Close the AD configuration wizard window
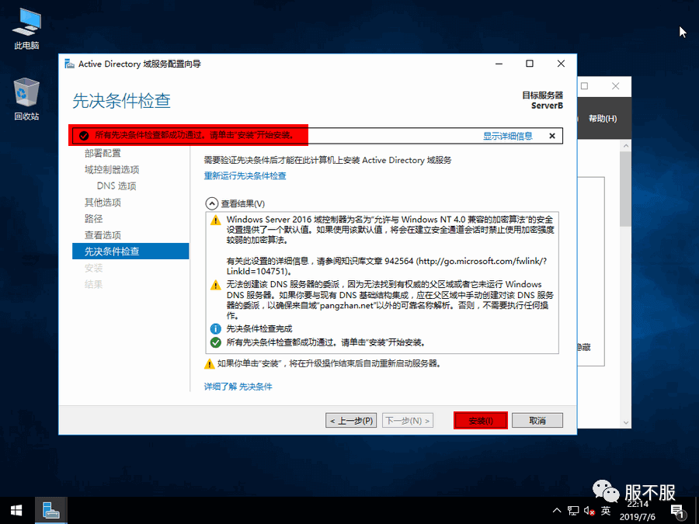The height and width of the screenshot is (524, 699). pyautogui.click(x=562, y=64)
